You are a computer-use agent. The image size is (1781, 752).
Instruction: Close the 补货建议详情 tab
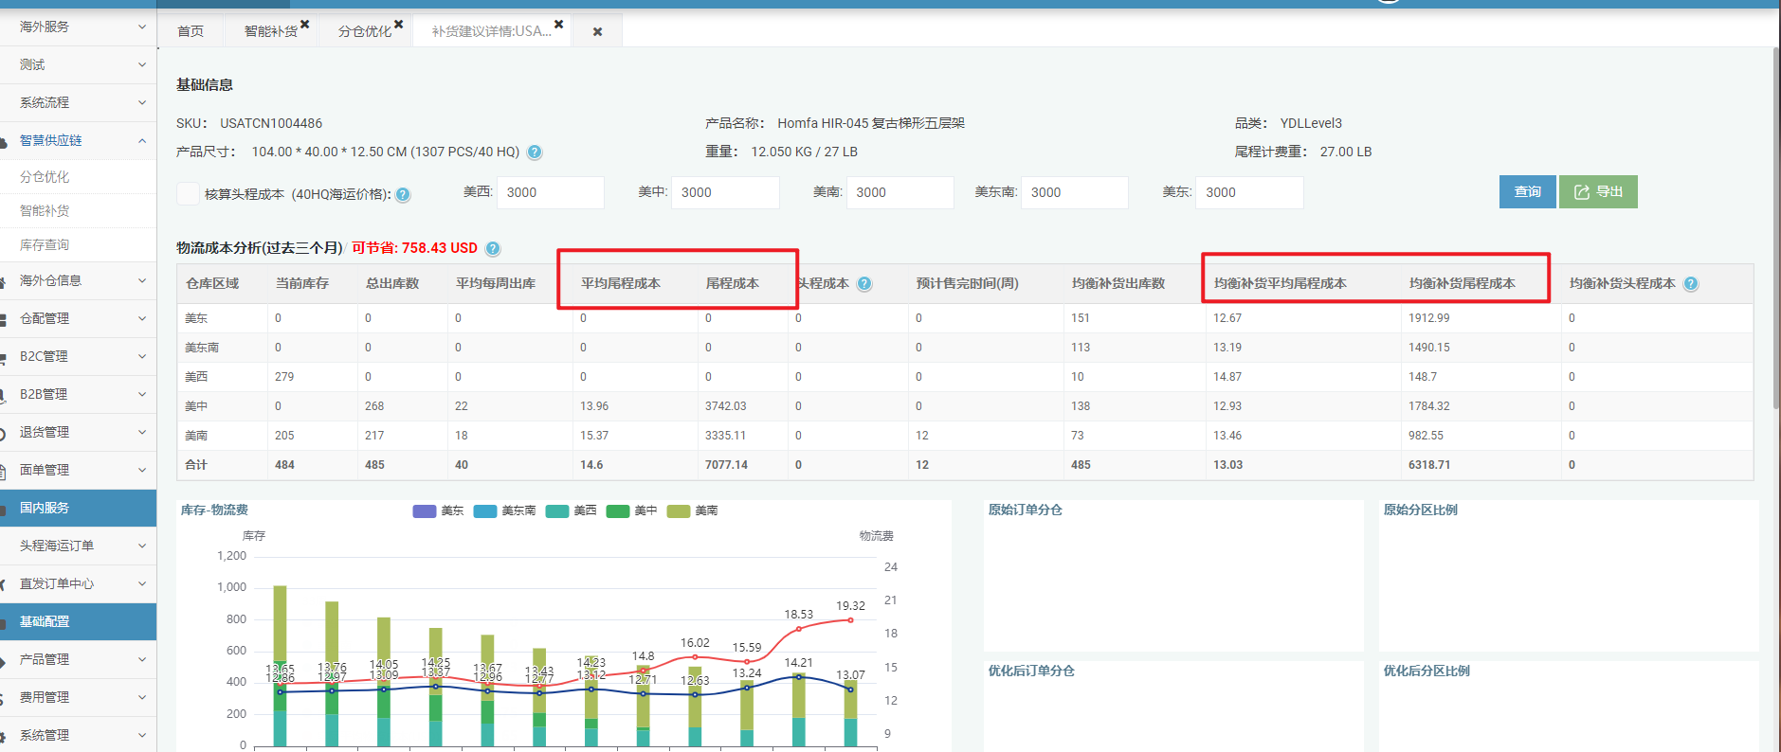[558, 25]
